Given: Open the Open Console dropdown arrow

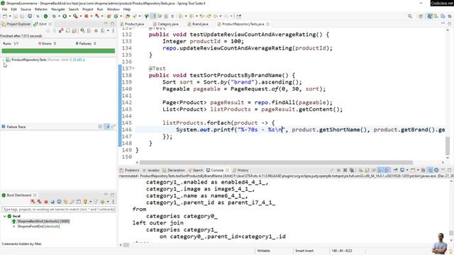Looking at the screenshot, I should tap(418, 170).
